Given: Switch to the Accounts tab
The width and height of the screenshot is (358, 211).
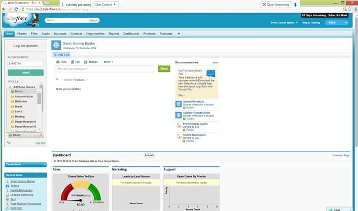Looking at the screenshot, I should coord(60,33).
